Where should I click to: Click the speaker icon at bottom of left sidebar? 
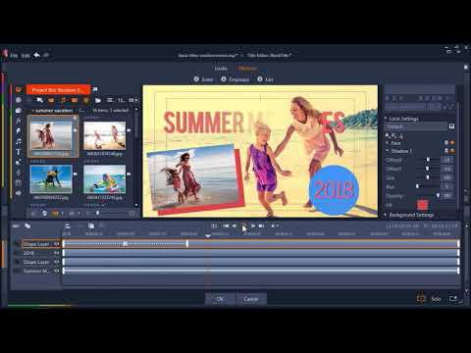coord(19,193)
